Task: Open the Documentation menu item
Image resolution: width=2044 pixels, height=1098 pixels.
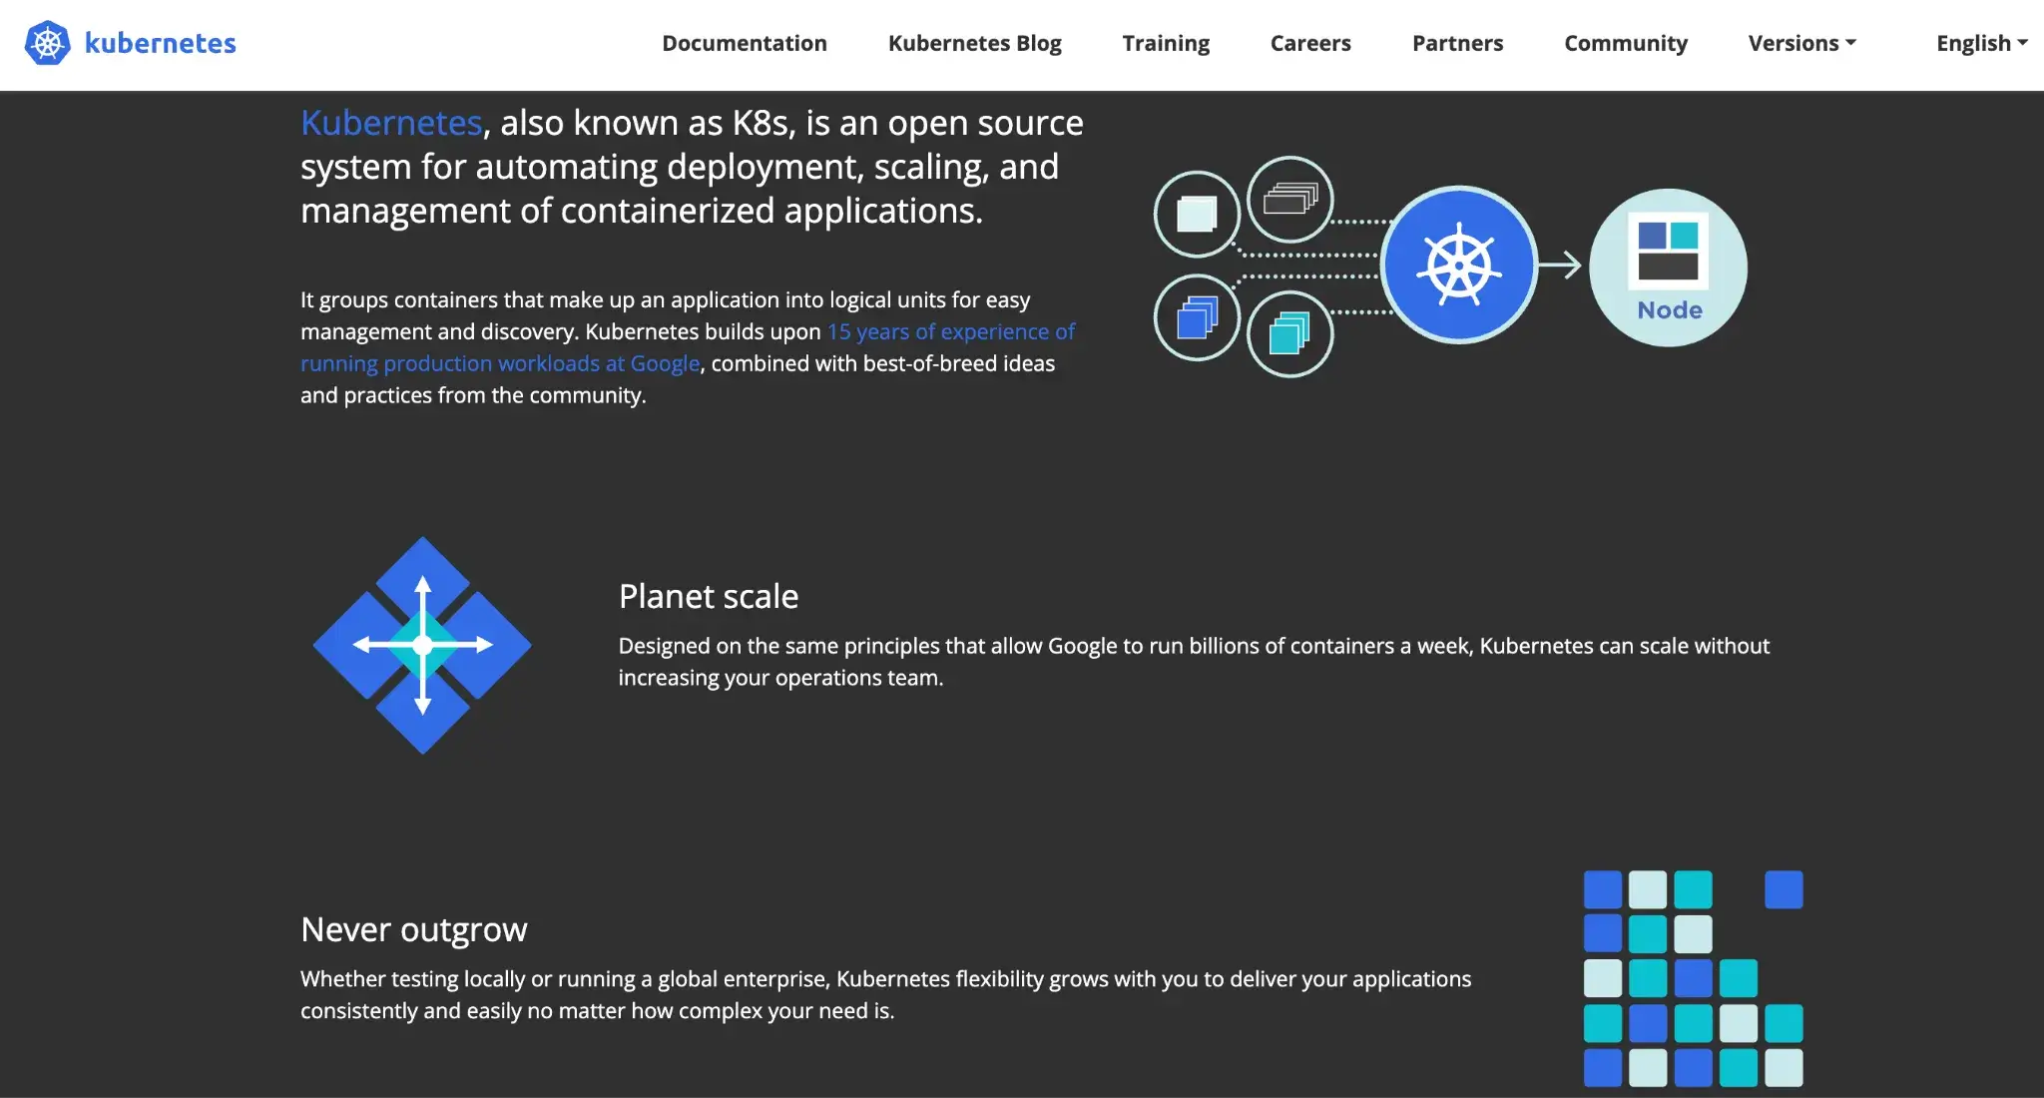Action: [x=745, y=43]
